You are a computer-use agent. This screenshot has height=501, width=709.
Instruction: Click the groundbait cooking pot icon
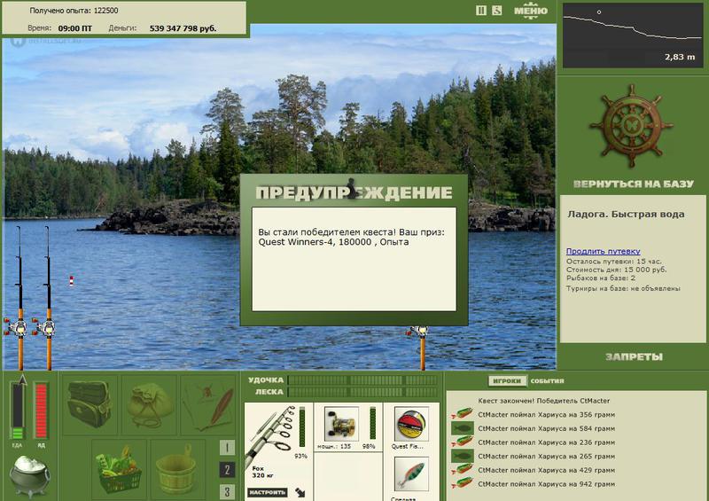pos(29,474)
